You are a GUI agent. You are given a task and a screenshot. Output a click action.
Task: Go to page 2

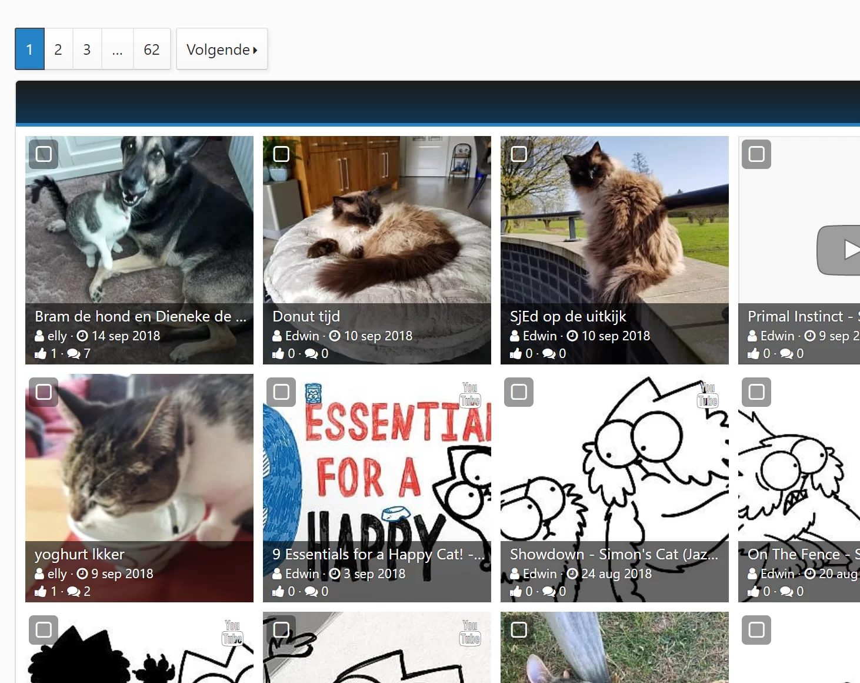[58, 49]
